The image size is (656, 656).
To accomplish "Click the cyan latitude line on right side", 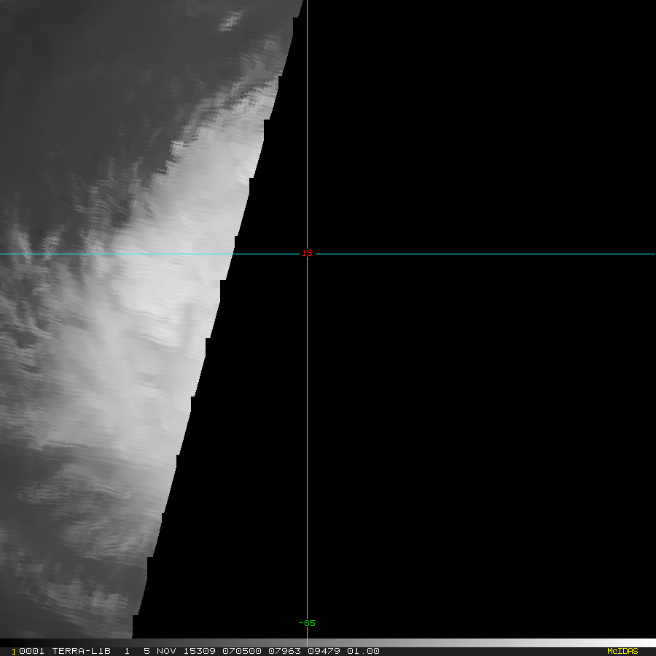I will (x=510, y=254).
